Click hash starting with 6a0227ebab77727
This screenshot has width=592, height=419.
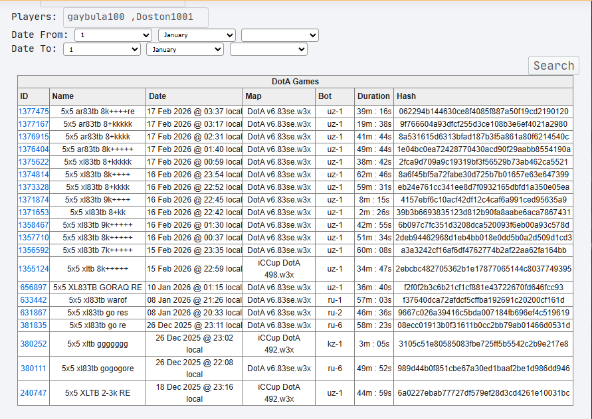[483, 393]
